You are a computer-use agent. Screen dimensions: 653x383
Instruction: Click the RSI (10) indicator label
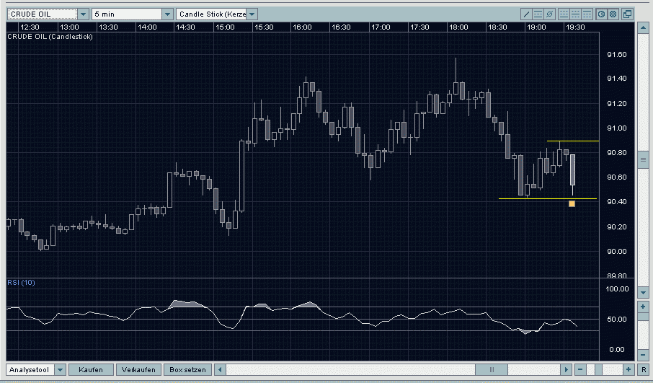[21, 283]
